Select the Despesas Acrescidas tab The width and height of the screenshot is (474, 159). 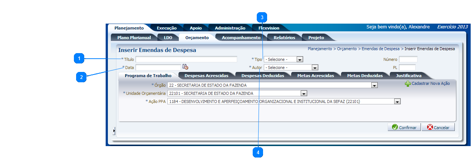[x=206, y=76]
